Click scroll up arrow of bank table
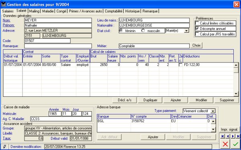This screenshot has width=241, height=150. (x=213, y=122)
